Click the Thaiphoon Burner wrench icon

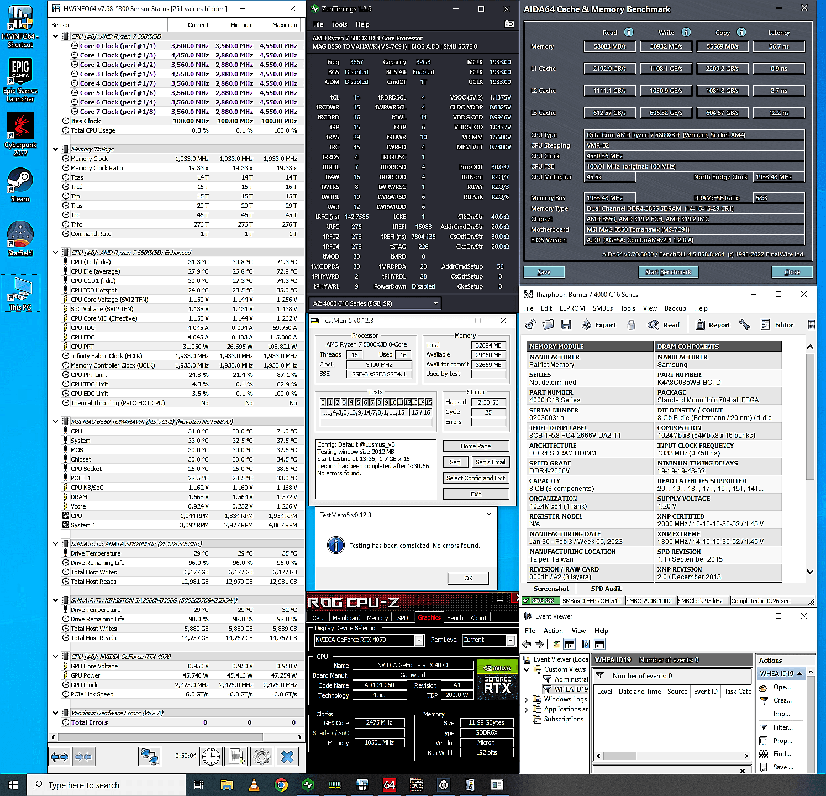pos(745,325)
